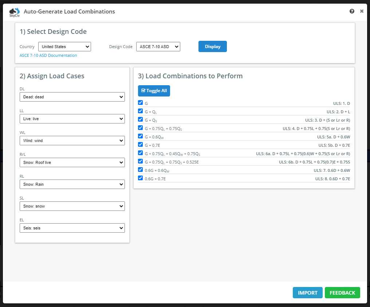Viewport: 370px width, 307px height.
Task: Uncheck the ULS 1. D combination
Action: 141,103
